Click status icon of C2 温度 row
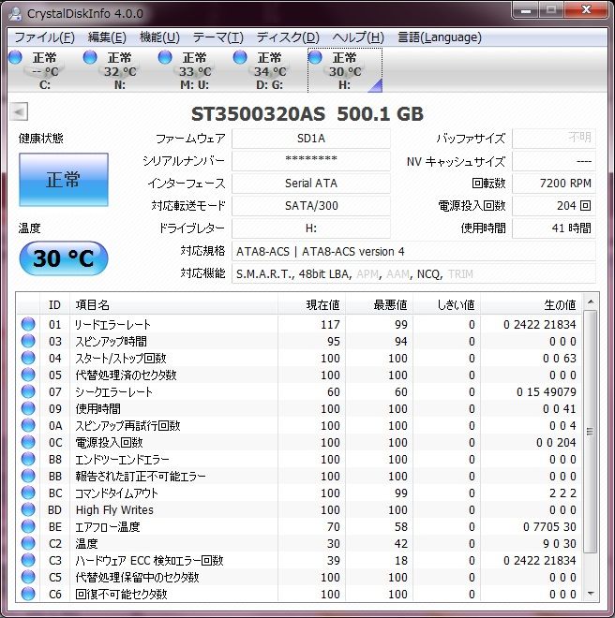This screenshot has width=615, height=618. coord(28,543)
